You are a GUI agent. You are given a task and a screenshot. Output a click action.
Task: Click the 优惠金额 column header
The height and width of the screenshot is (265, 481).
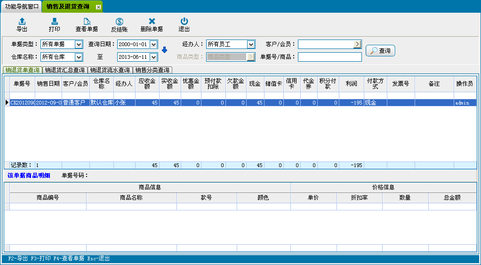[x=191, y=84]
